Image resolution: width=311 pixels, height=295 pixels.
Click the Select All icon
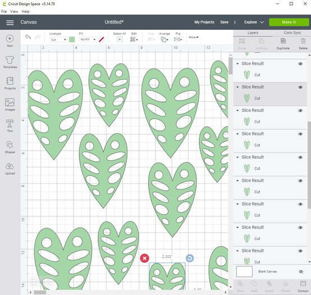pyautogui.click(x=120, y=39)
